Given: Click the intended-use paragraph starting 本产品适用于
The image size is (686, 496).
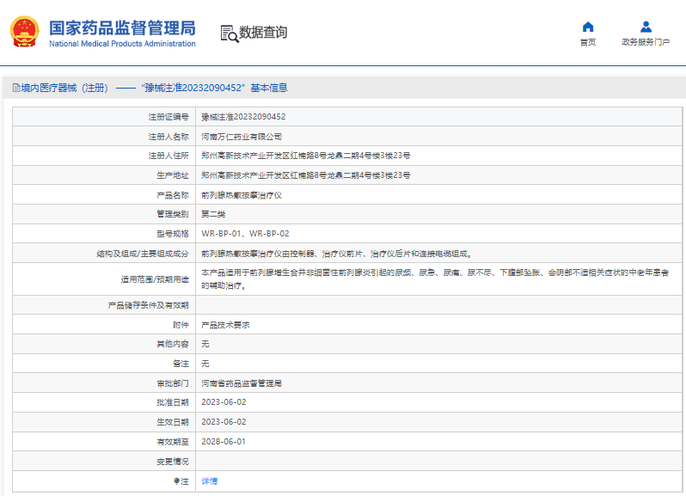Looking at the screenshot, I should (x=435, y=279).
